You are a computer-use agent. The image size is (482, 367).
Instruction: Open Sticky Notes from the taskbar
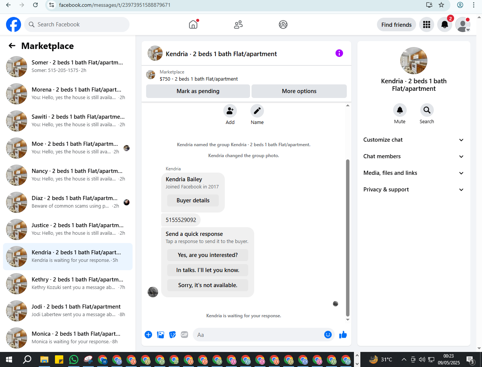coord(59,359)
